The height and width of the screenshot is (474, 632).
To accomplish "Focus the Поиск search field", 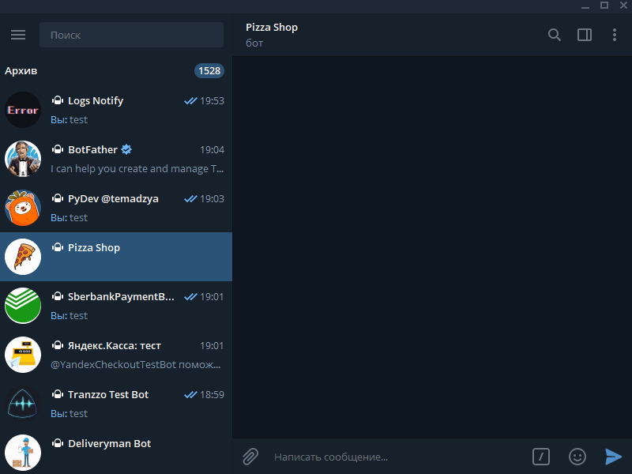I will click(131, 35).
